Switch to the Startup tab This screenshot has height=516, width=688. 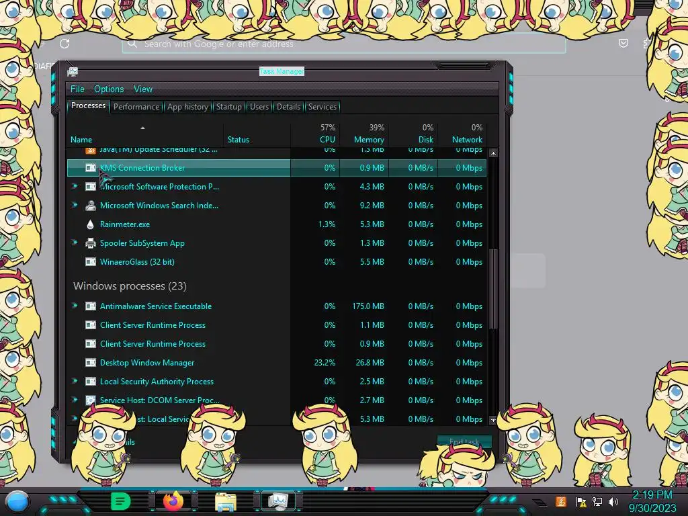(228, 107)
